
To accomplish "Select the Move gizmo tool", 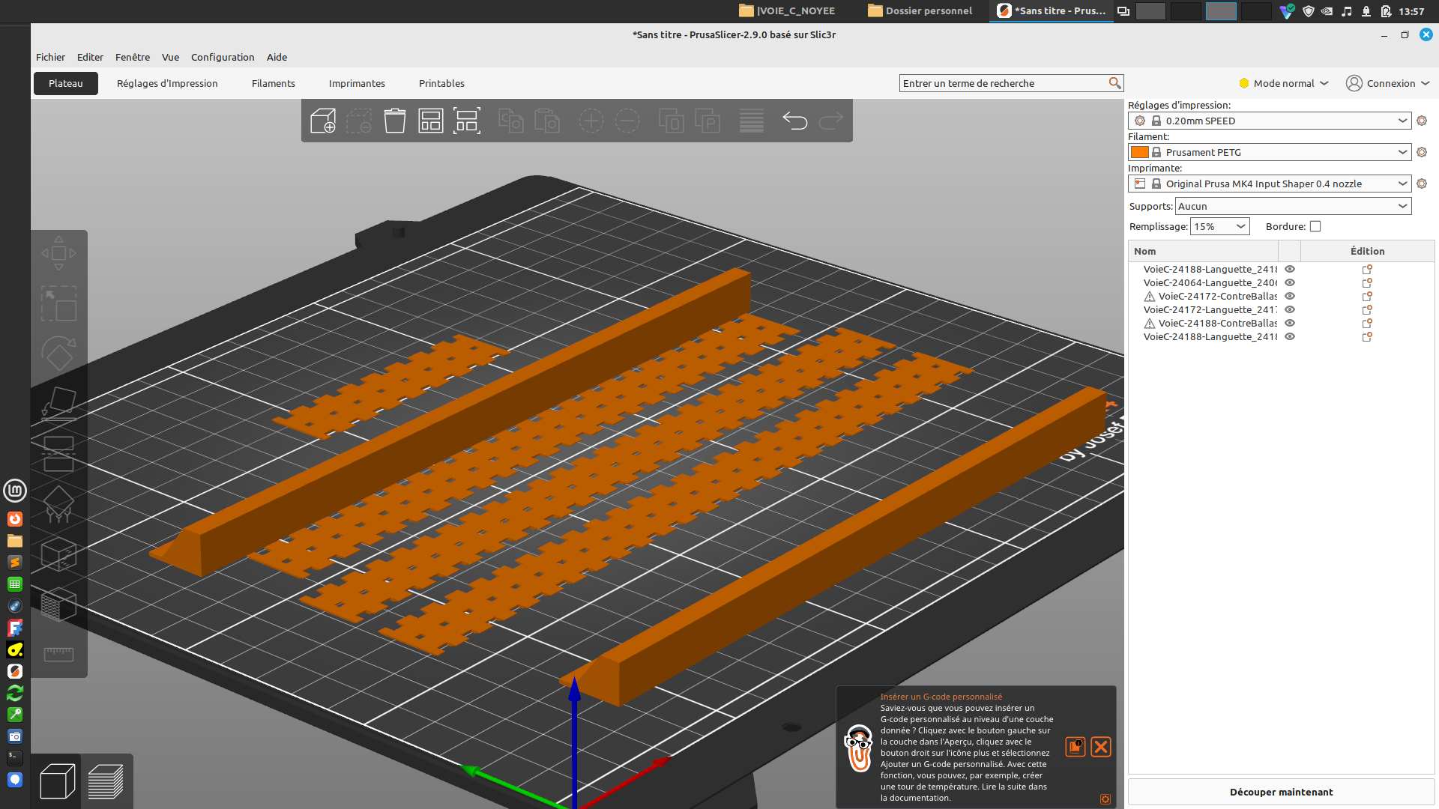I will 58,253.
